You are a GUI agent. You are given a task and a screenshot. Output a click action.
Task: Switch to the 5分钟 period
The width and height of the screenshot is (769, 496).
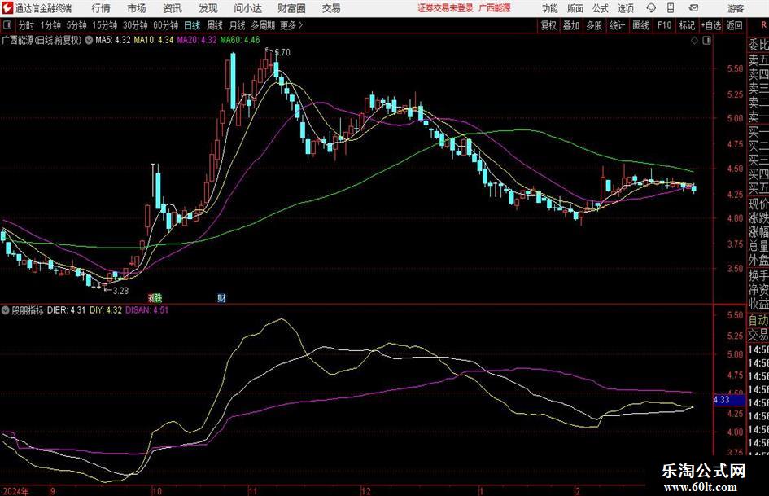click(x=76, y=25)
